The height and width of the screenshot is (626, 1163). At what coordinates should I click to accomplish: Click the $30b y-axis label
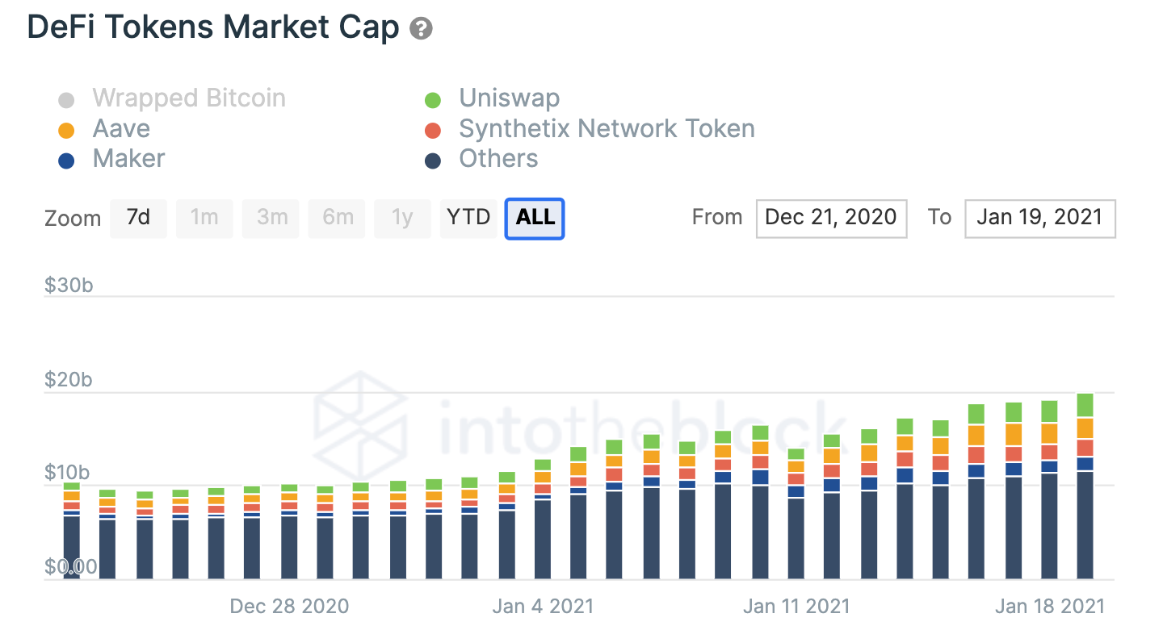coord(69,285)
